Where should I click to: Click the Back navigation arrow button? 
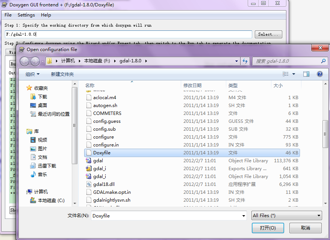(x=24, y=61)
